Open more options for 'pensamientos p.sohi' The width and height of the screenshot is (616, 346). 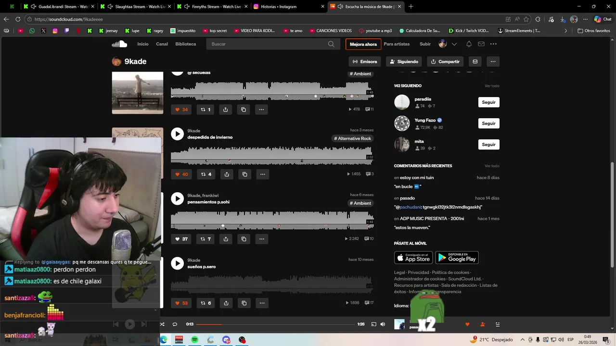pos(261,239)
